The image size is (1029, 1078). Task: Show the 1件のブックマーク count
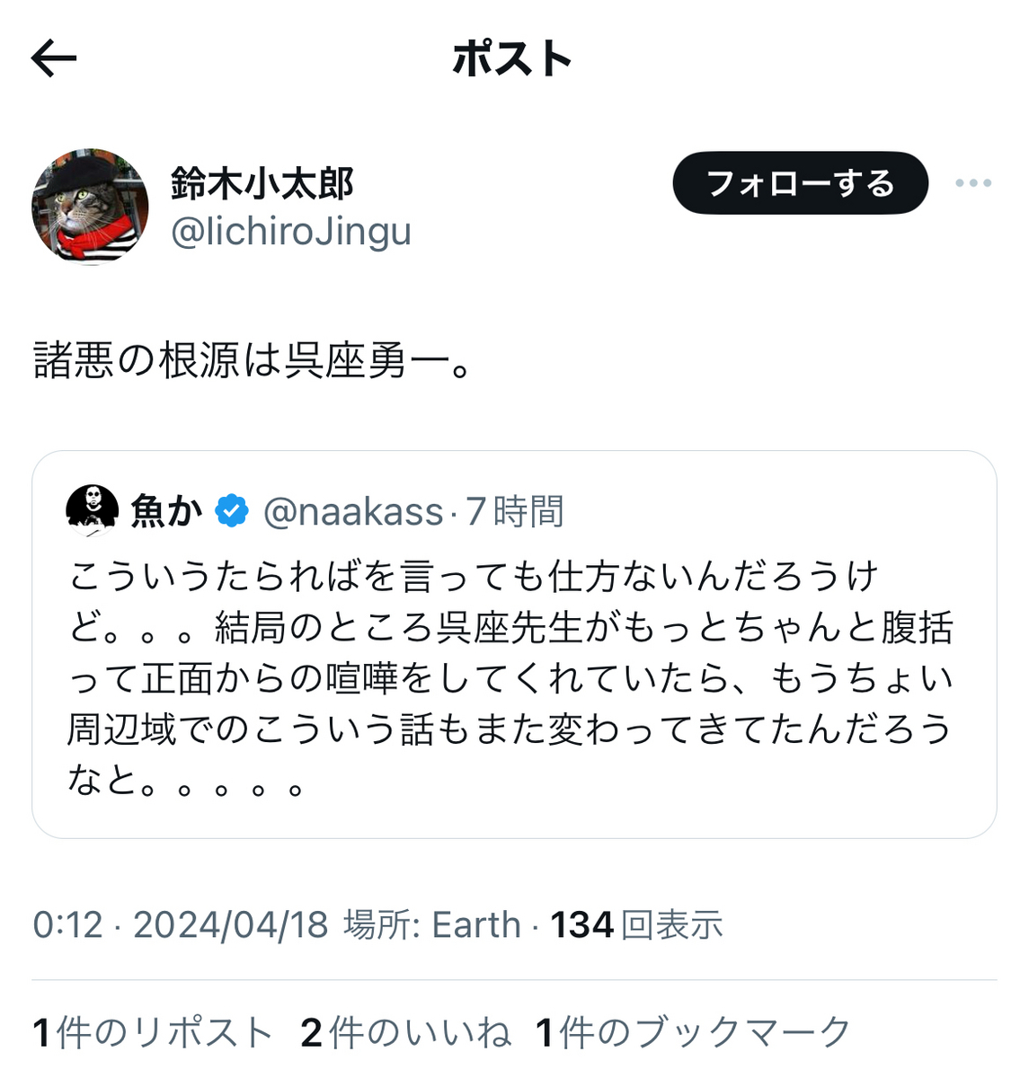[693, 1033]
